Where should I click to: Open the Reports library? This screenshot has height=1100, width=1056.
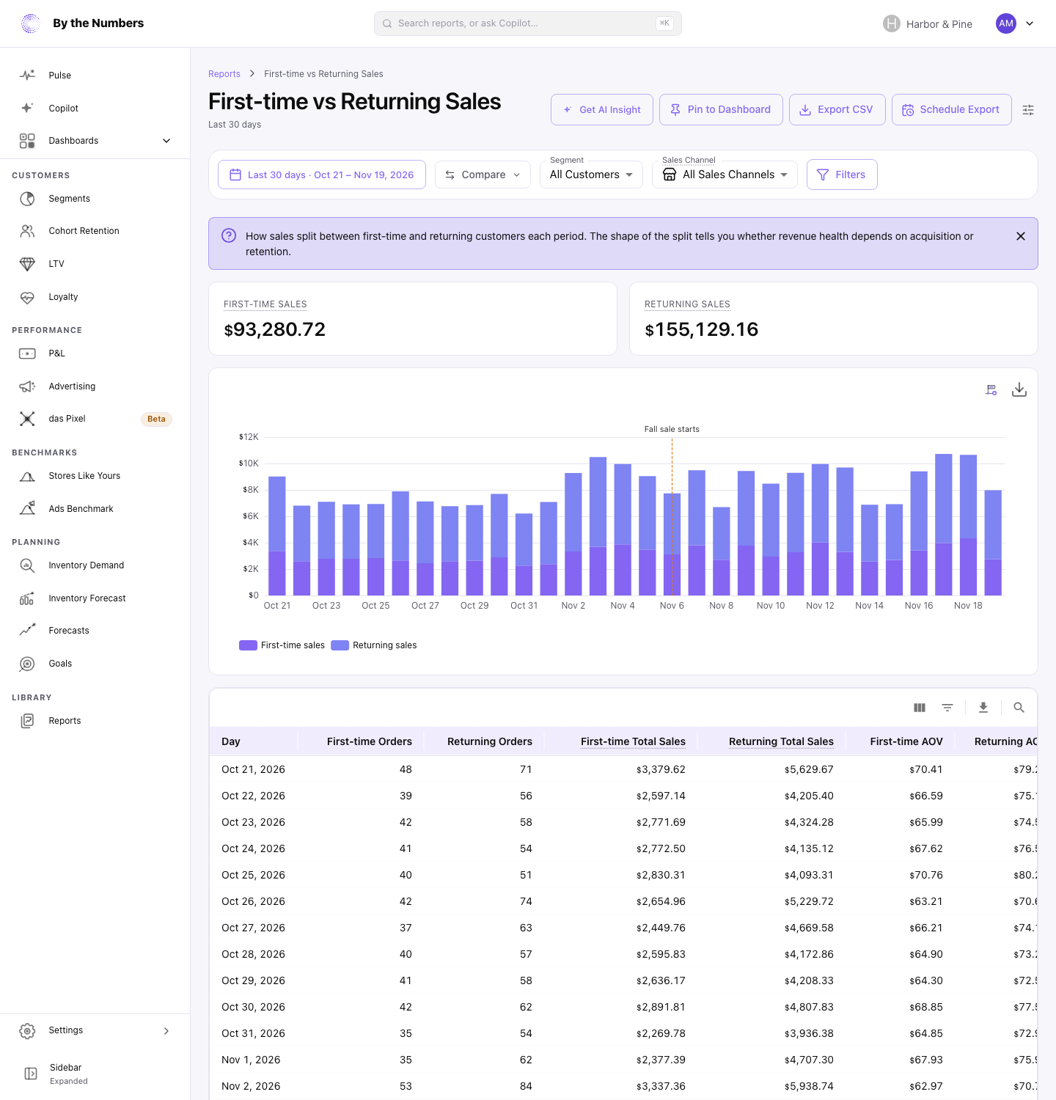coord(95,721)
